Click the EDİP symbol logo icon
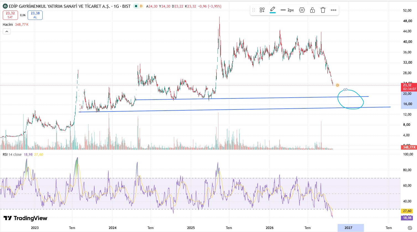 tap(5, 6)
